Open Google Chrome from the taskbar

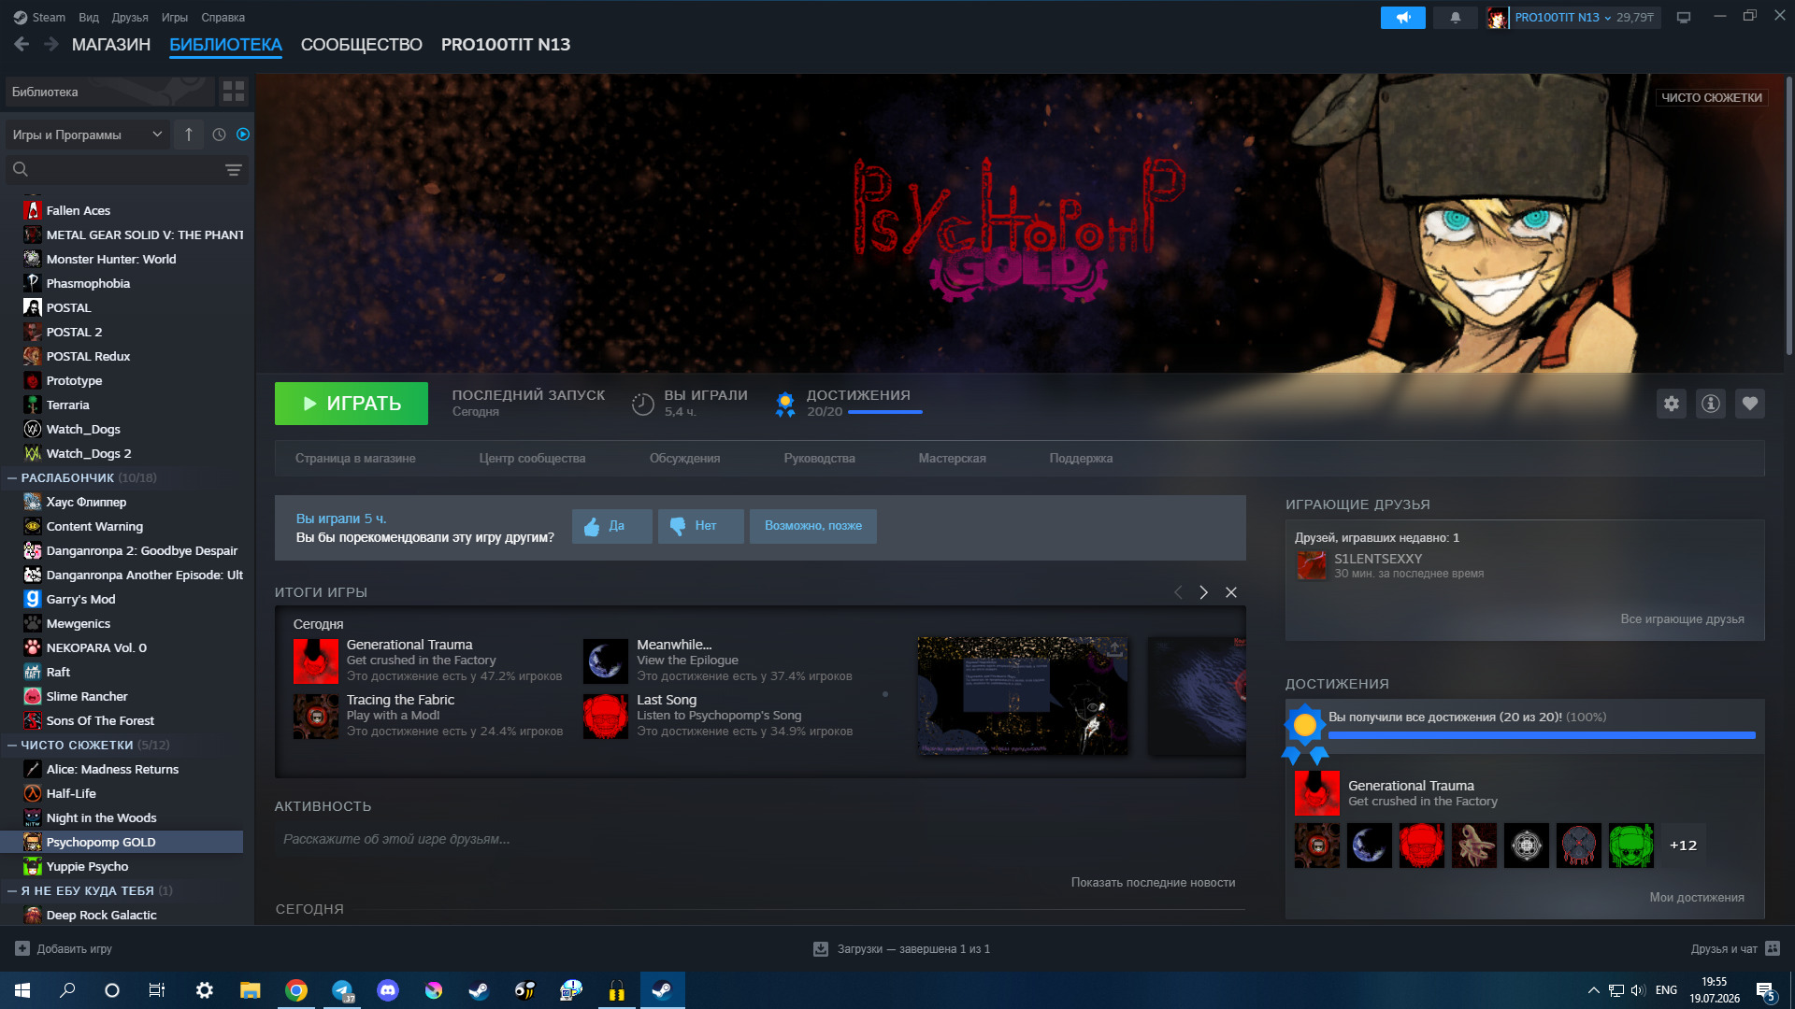[x=296, y=990]
